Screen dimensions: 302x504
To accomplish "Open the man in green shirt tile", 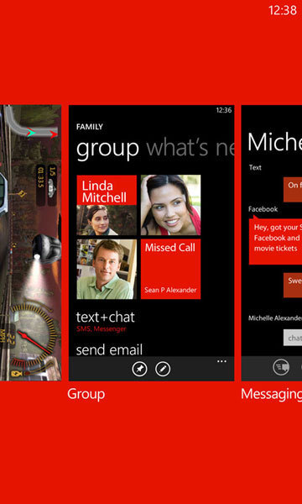I will pyautogui.click(x=107, y=269).
